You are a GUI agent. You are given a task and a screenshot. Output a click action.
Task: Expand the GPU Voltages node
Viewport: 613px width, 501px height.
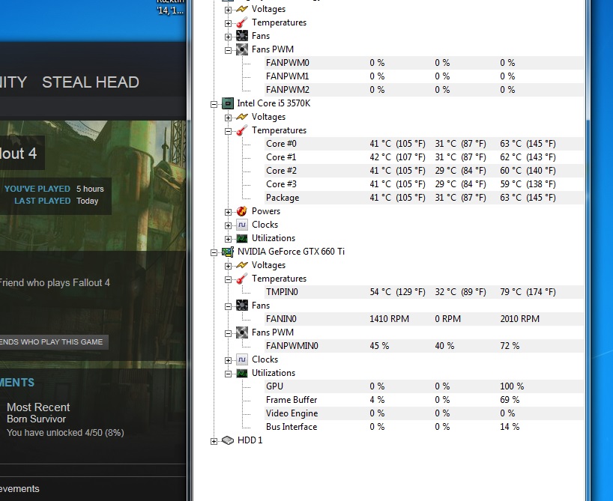[229, 265]
